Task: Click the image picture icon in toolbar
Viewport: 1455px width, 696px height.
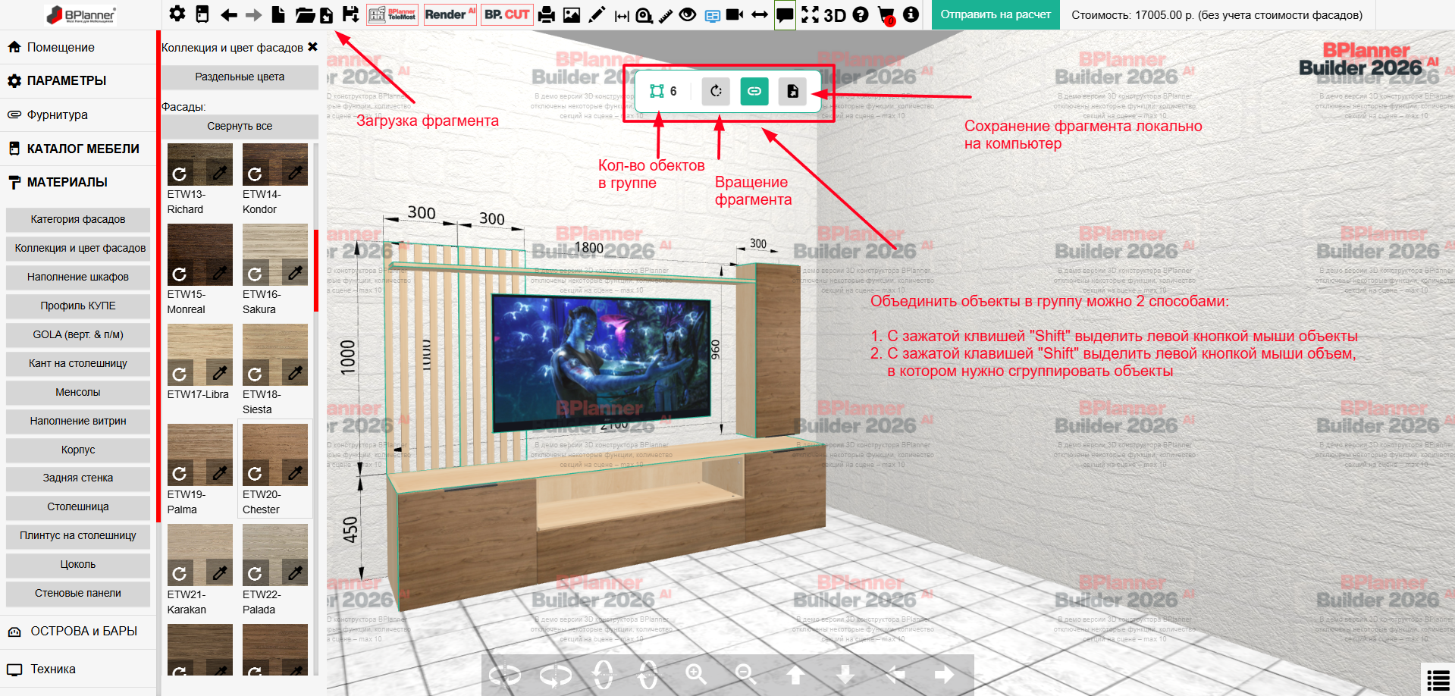Action: point(572,14)
